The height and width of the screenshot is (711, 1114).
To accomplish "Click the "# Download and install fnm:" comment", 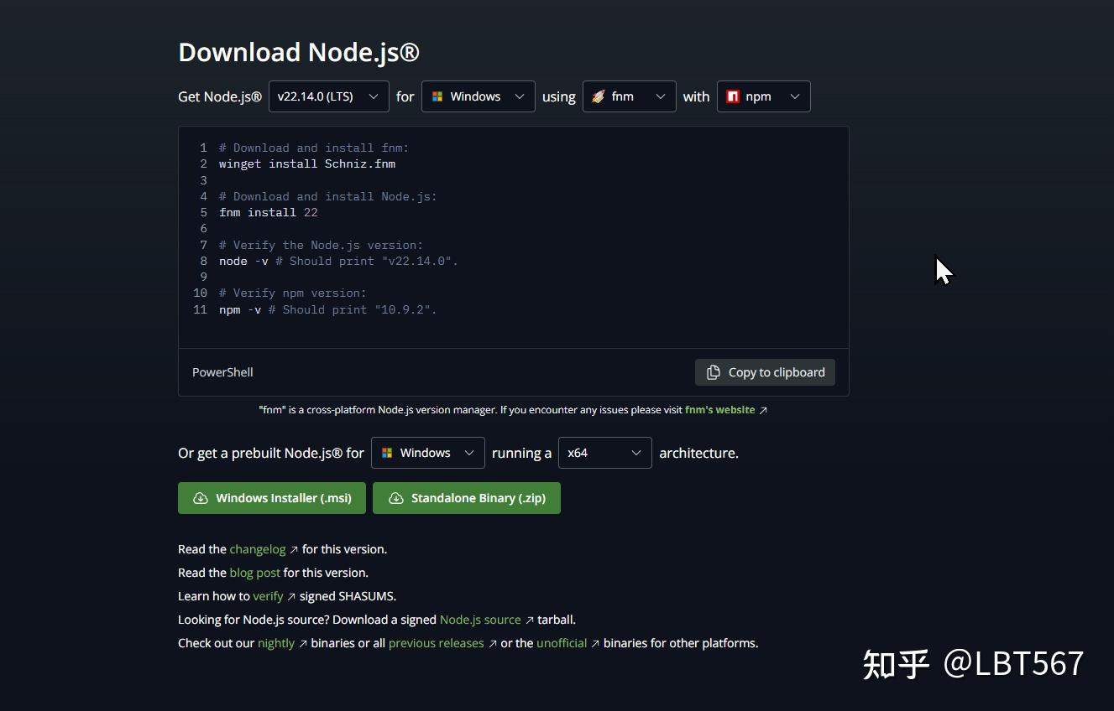I will pos(314,148).
